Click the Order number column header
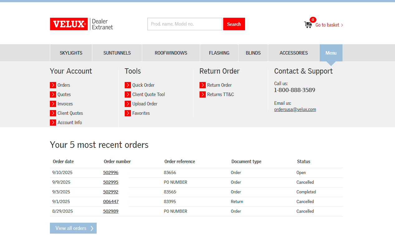 117,162
